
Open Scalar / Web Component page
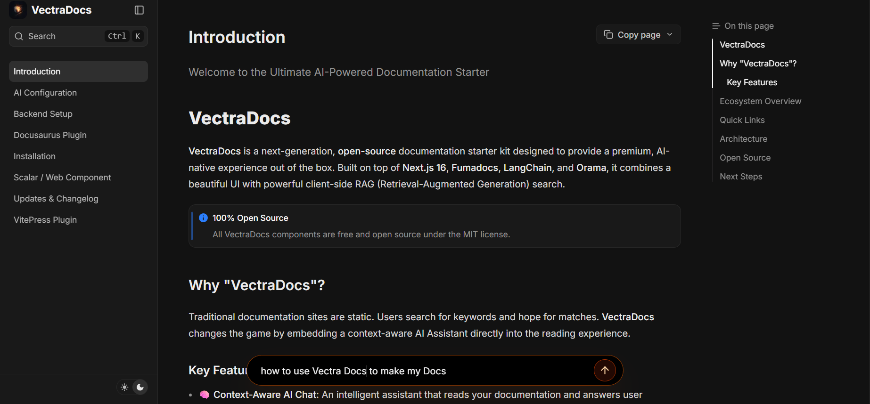78,177
